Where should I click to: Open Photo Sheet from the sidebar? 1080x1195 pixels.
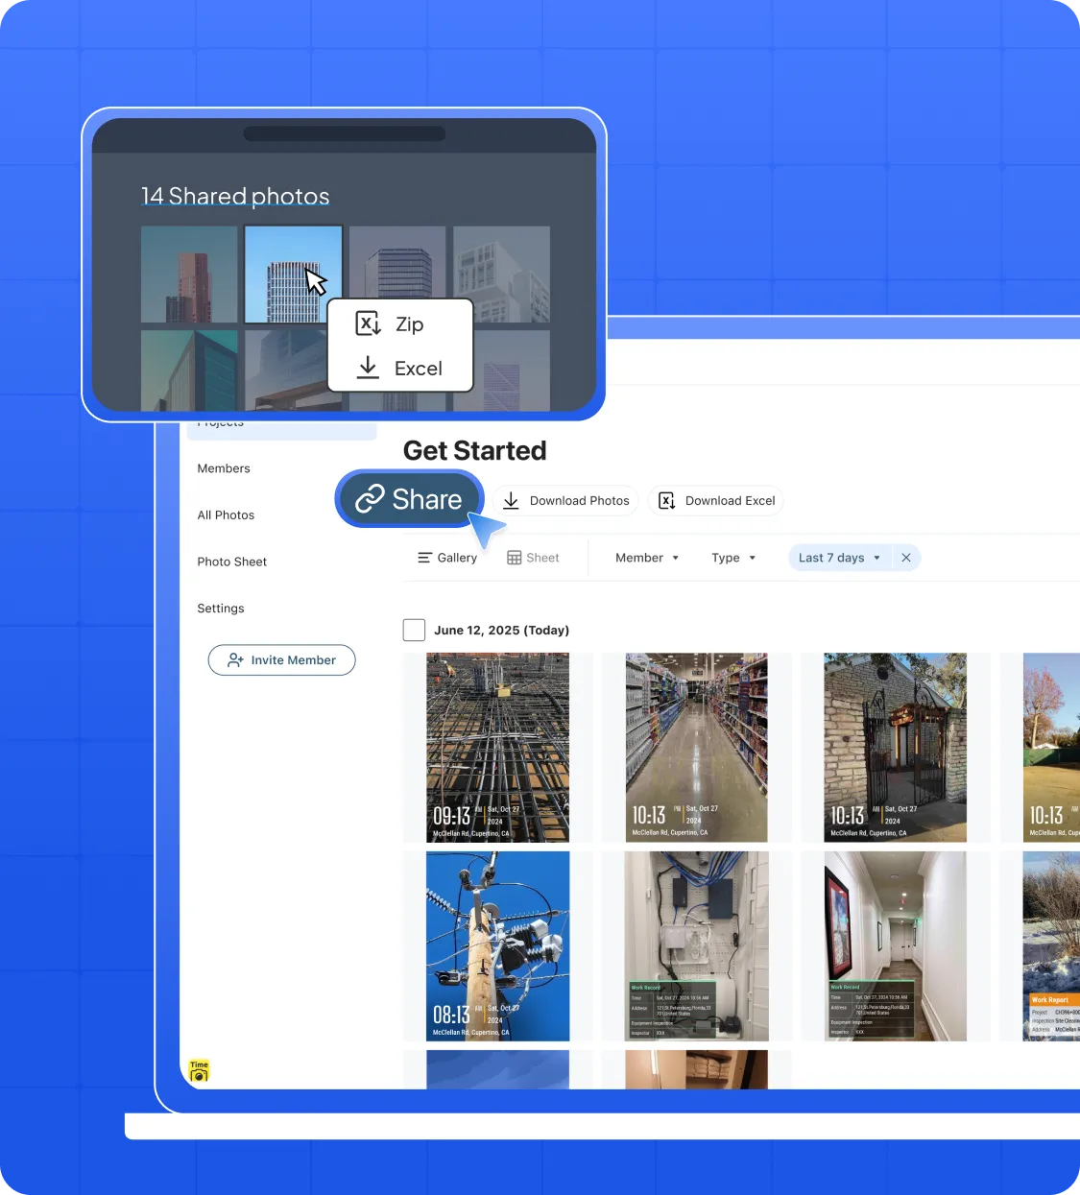[231, 562]
